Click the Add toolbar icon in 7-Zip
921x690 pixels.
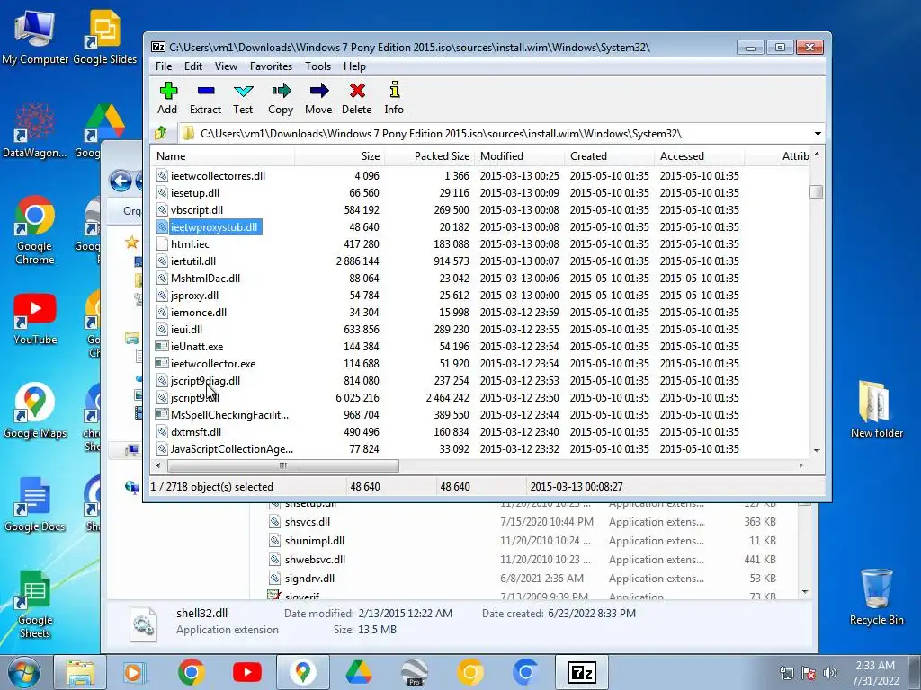tap(167, 98)
